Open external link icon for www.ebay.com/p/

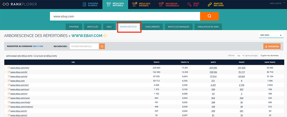[9, 76]
